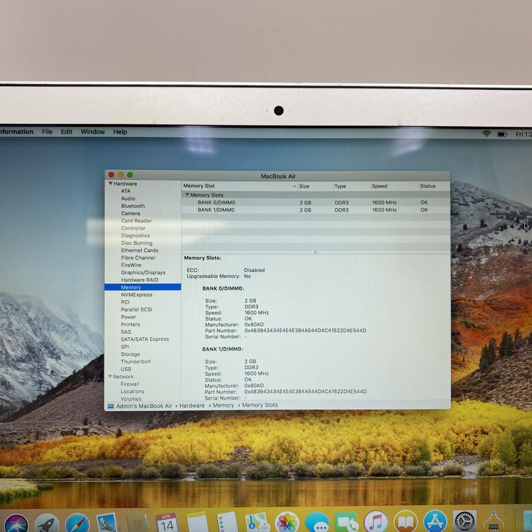Select Diagnostics in the sidebar
Screen dimensions: 532x532
136,235
